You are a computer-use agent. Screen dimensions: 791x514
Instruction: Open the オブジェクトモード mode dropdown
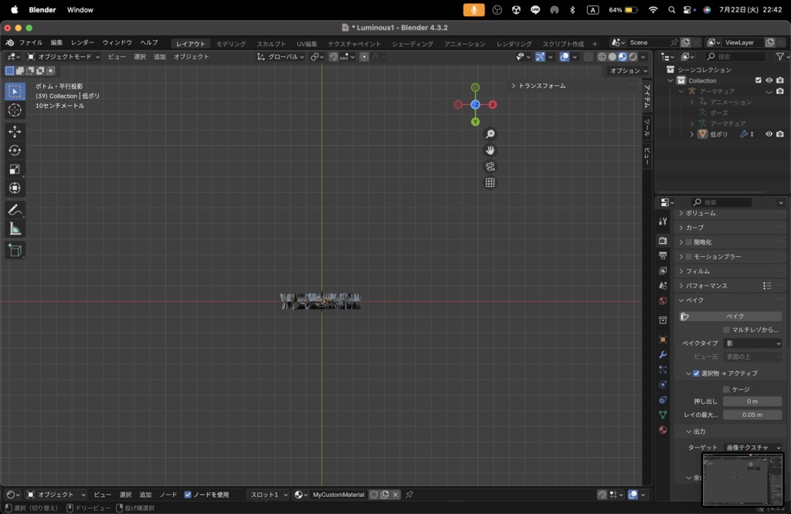coord(63,56)
